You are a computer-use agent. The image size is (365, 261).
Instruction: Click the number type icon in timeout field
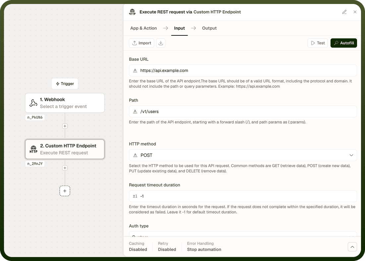135,196
